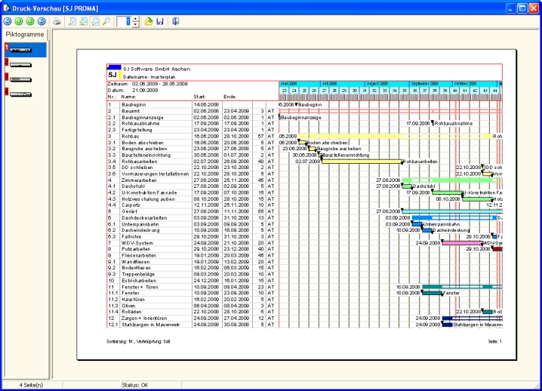Viewport: 542px width, 391px height.
Task: Open page 3 thumbnail in Piktogramme
Action: [21, 79]
